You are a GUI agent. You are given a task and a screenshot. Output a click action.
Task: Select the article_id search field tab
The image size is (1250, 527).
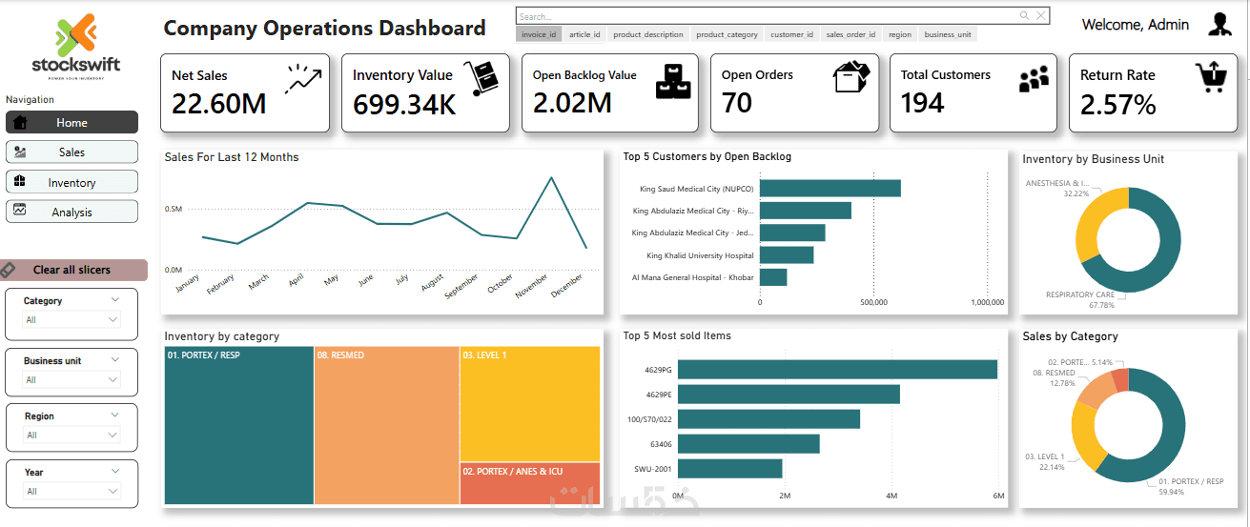(x=584, y=34)
